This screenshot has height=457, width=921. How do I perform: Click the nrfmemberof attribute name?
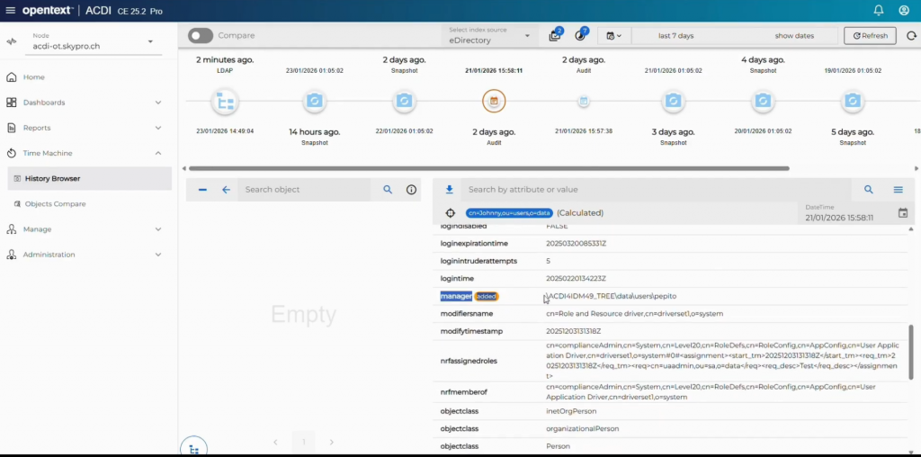(x=464, y=392)
